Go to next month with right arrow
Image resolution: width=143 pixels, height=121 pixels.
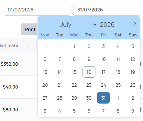click(135, 24)
